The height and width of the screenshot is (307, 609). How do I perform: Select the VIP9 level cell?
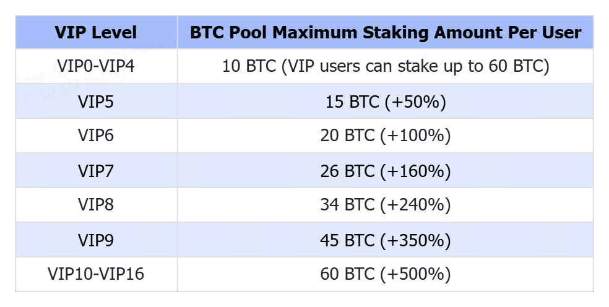(96, 240)
